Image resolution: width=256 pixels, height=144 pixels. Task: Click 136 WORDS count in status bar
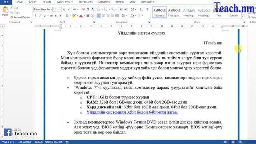(25, 142)
